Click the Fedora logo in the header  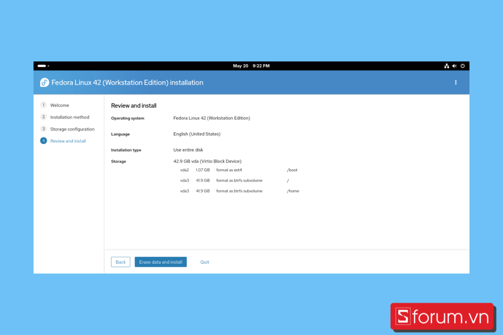44,82
